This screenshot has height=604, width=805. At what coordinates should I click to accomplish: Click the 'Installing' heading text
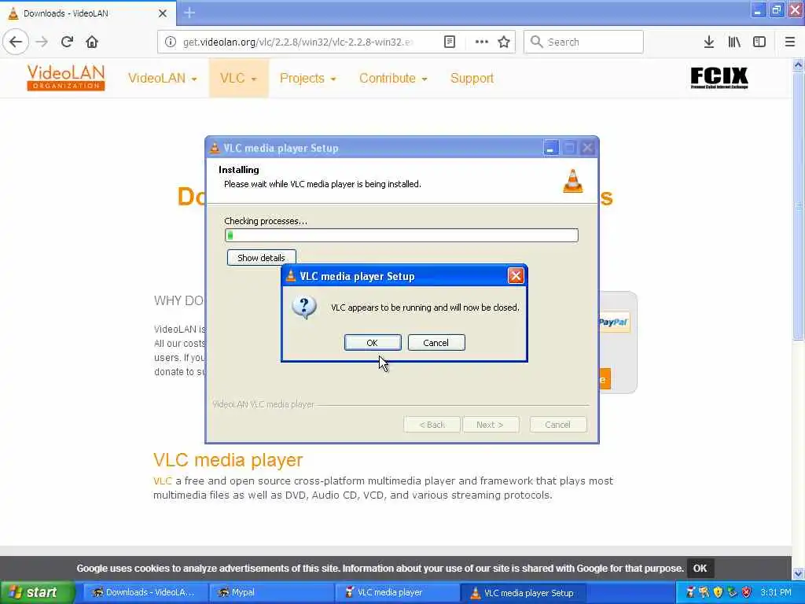tap(239, 170)
